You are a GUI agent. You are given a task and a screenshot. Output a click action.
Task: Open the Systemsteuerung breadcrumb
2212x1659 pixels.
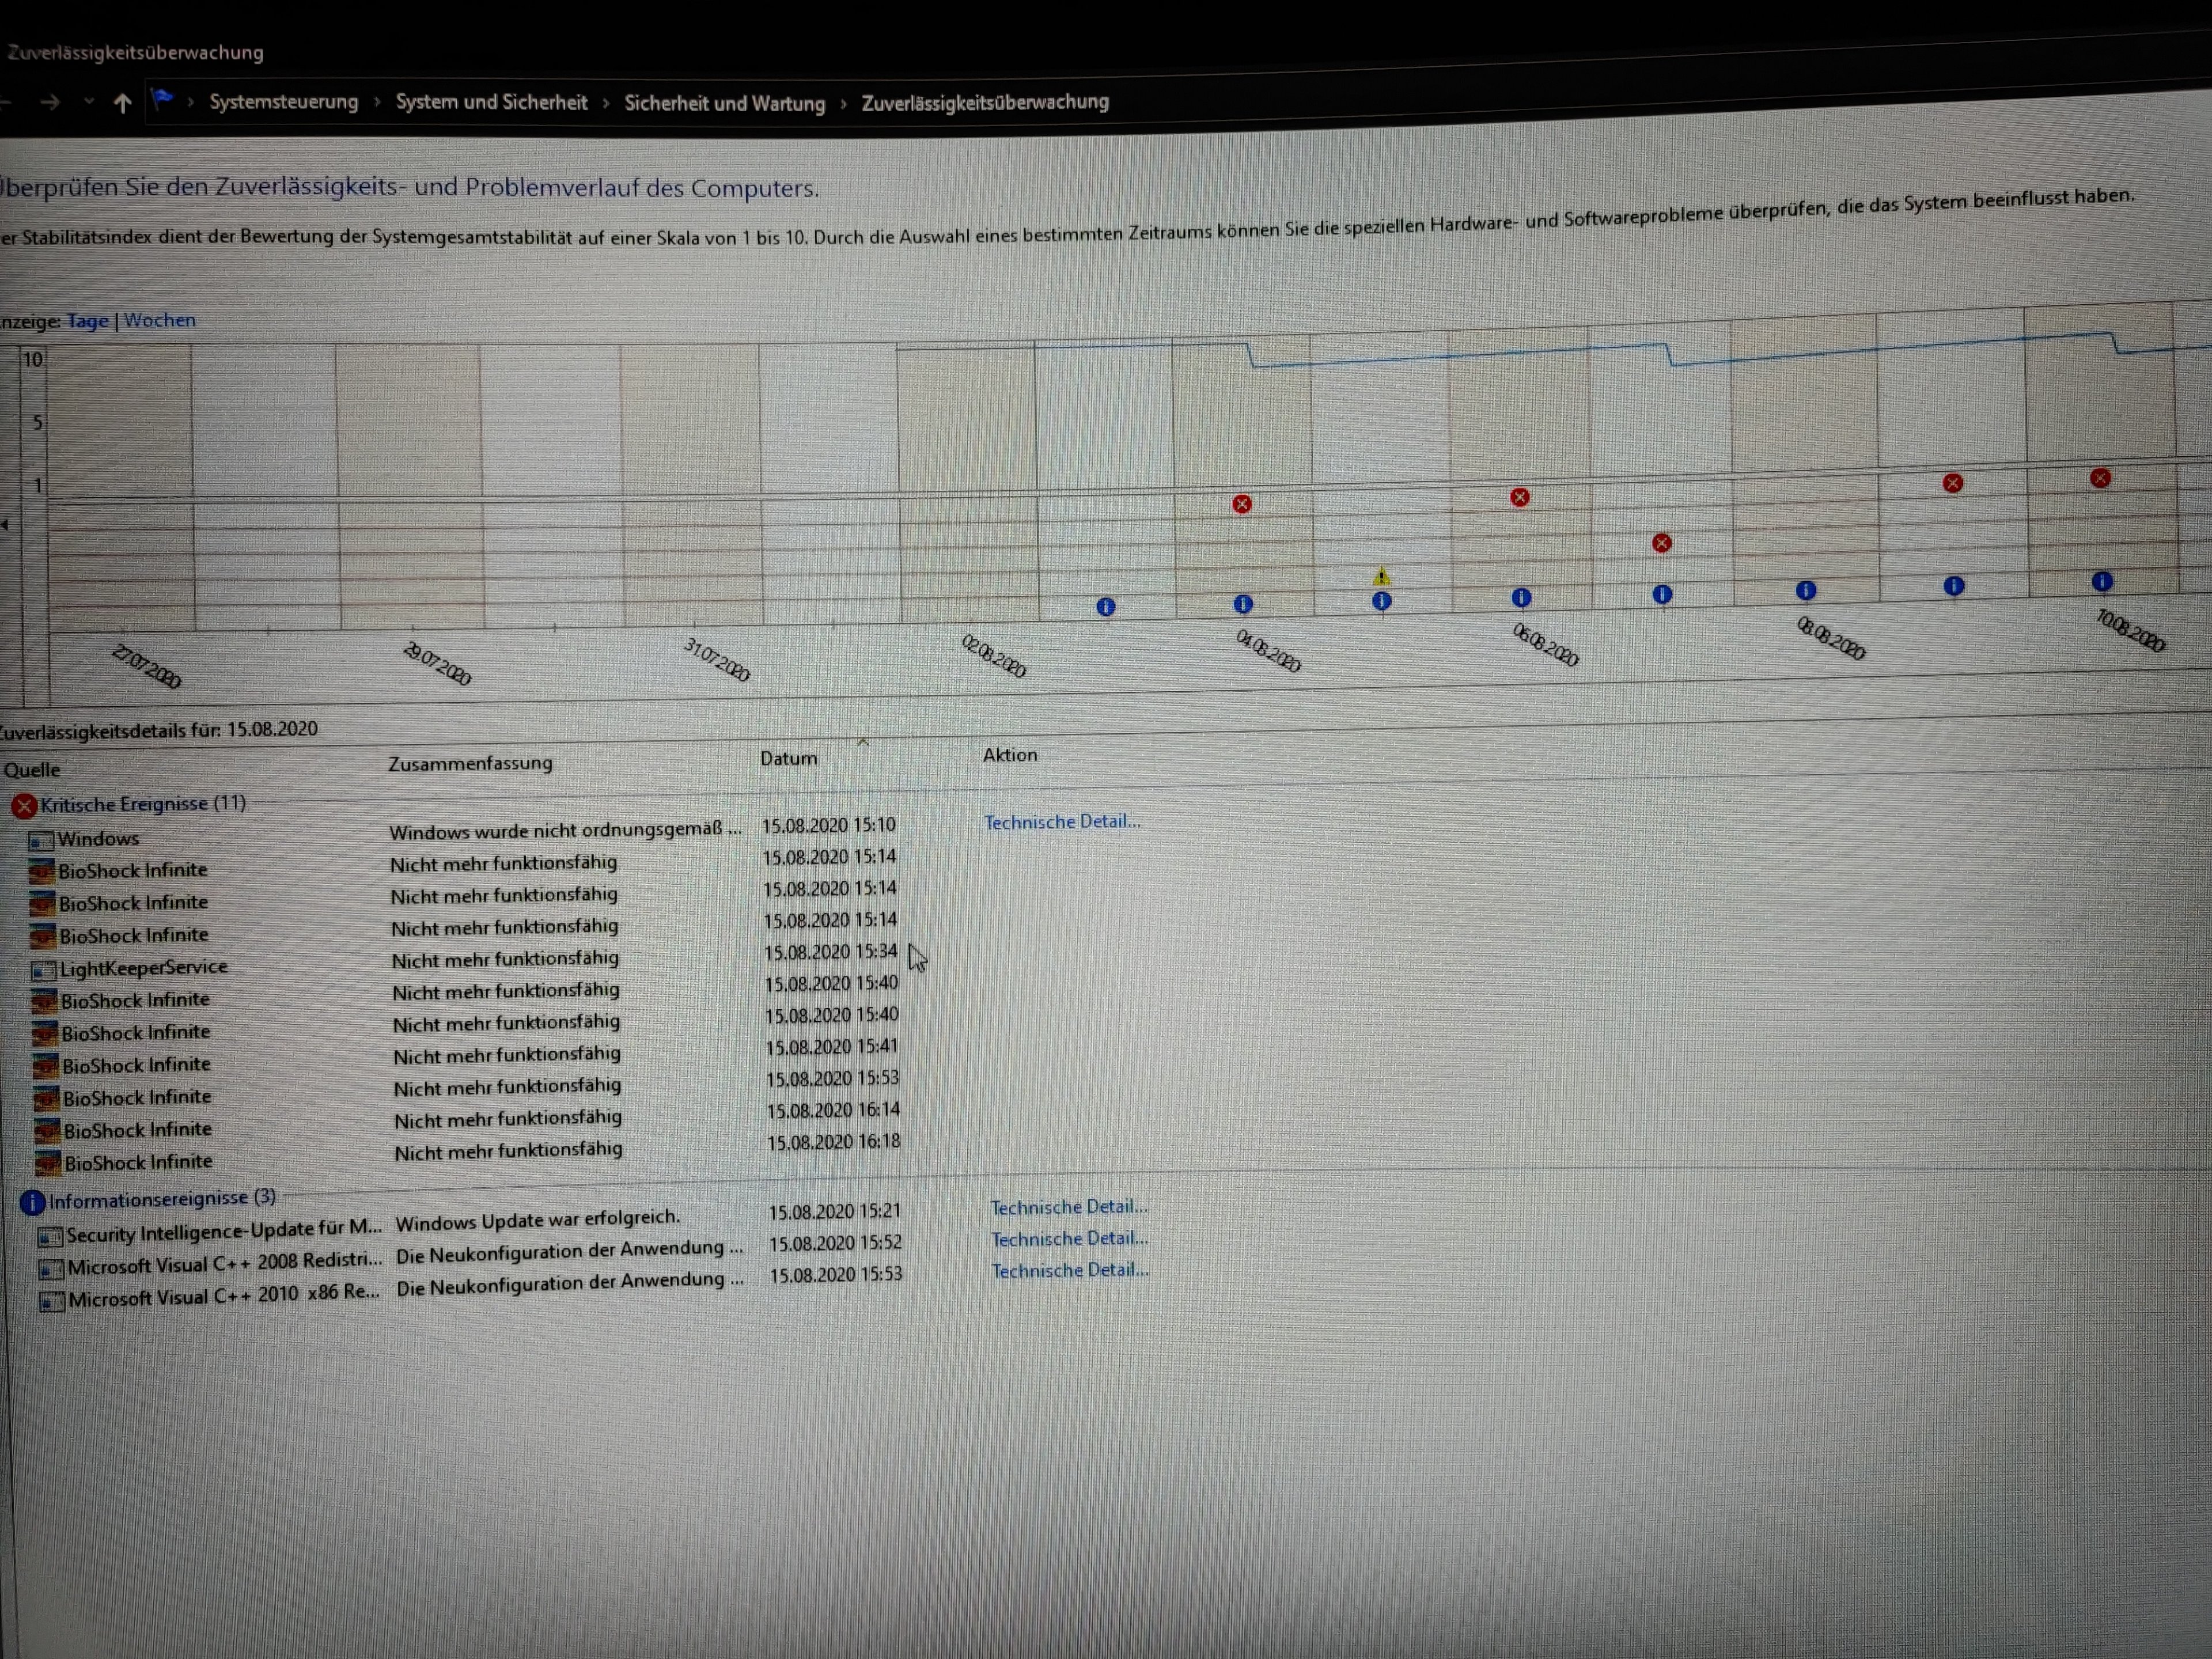283,102
